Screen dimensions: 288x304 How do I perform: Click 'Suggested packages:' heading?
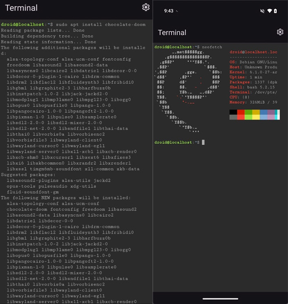click(x=28, y=175)
